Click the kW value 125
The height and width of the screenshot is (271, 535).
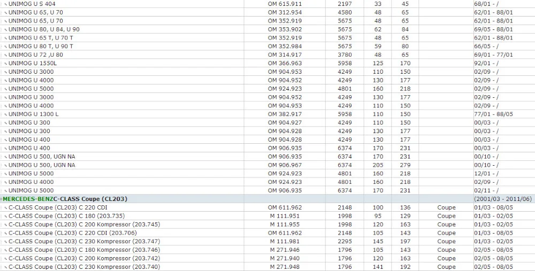tap(378, 64)
